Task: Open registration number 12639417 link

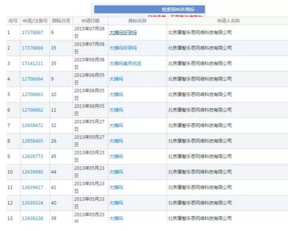Action: pos(32,187)
